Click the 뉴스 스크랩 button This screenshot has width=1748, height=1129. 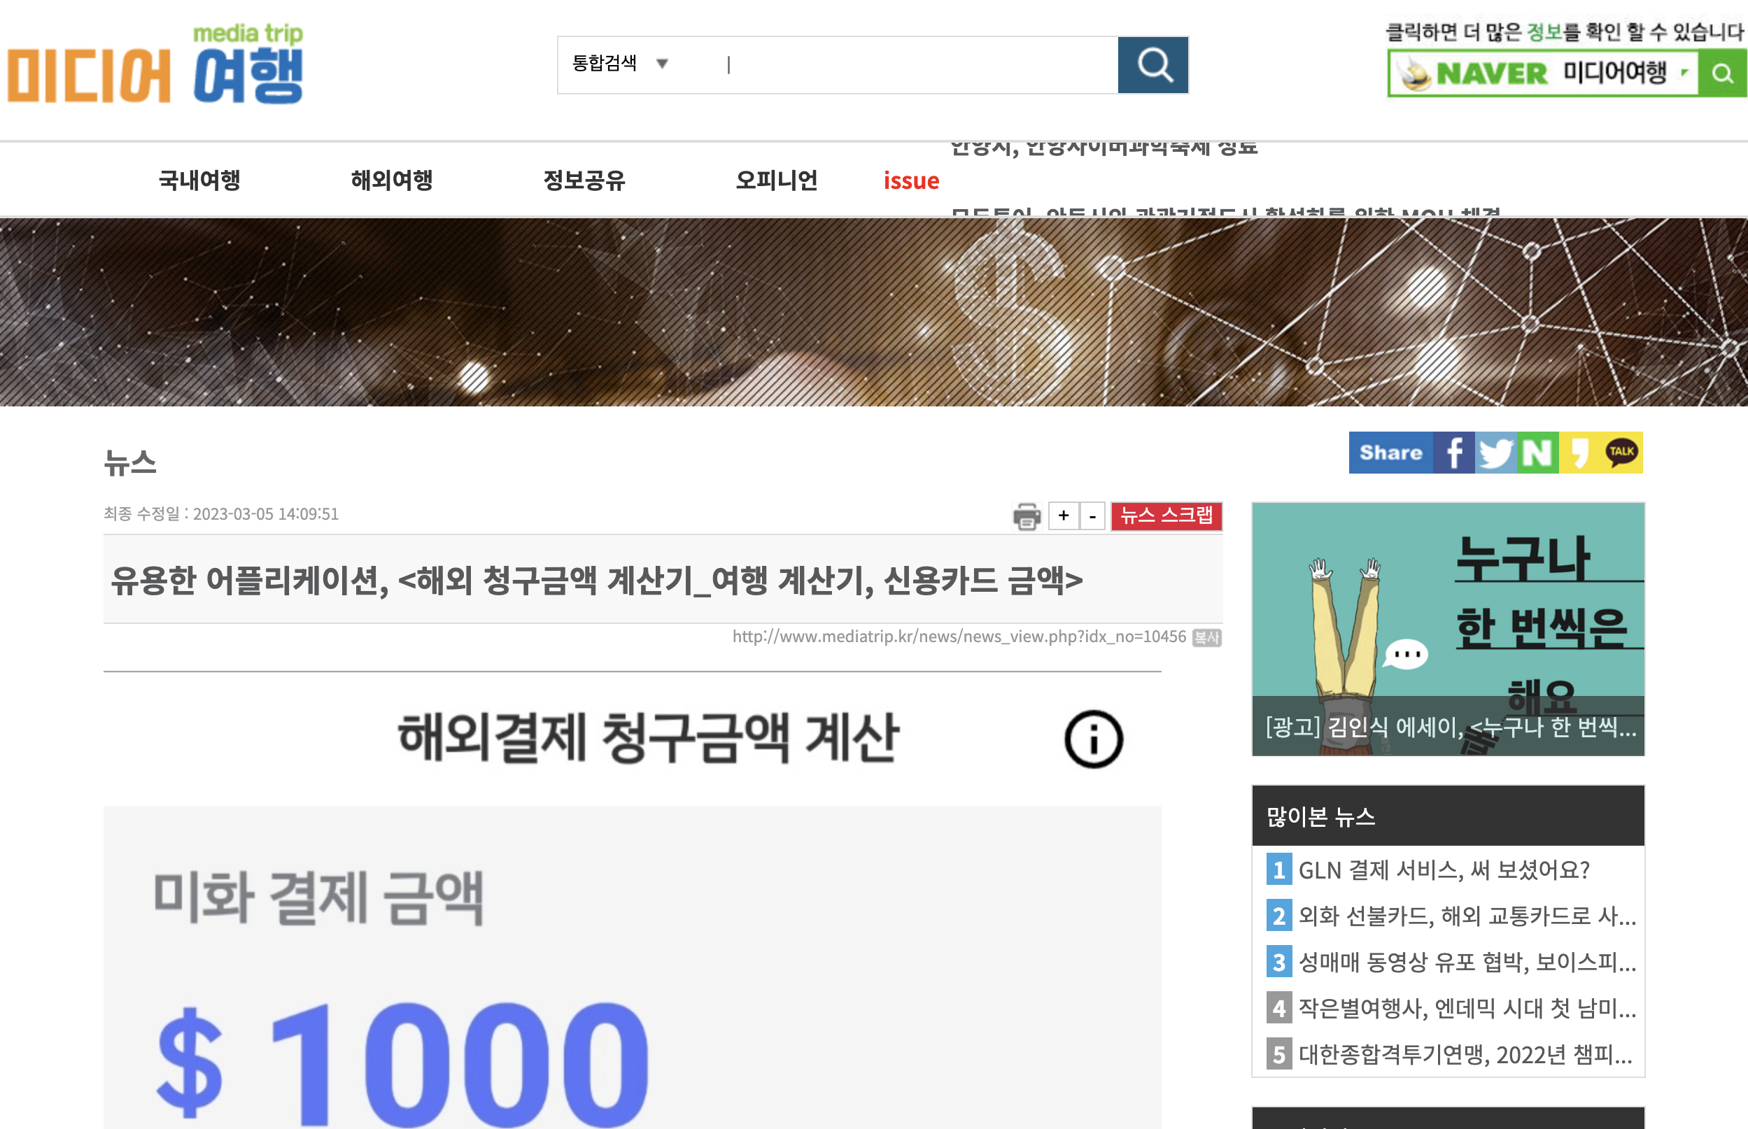[1166, 516]
